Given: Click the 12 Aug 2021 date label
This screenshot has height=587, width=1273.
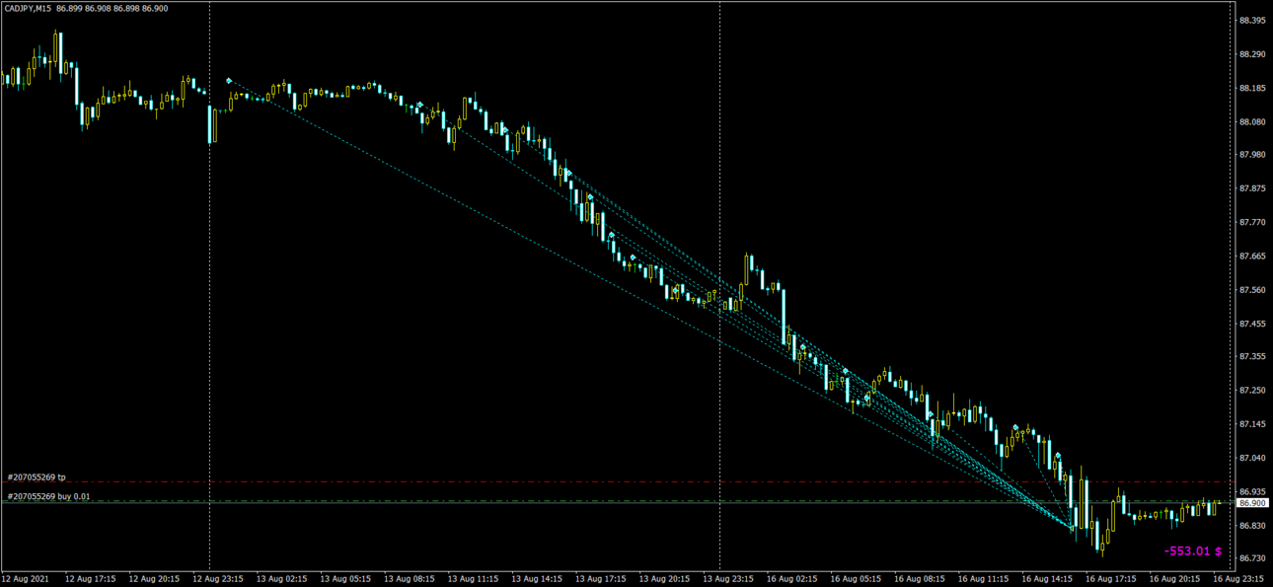Looking at the screenshot, I should (25, 578).
